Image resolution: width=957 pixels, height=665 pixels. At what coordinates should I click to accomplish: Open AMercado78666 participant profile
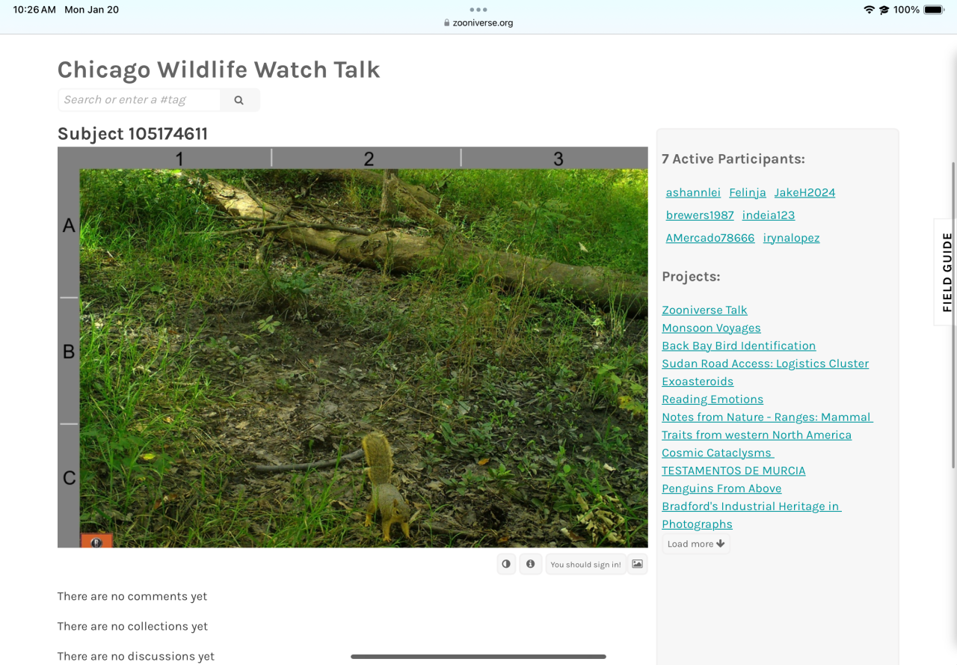(710, 238)
